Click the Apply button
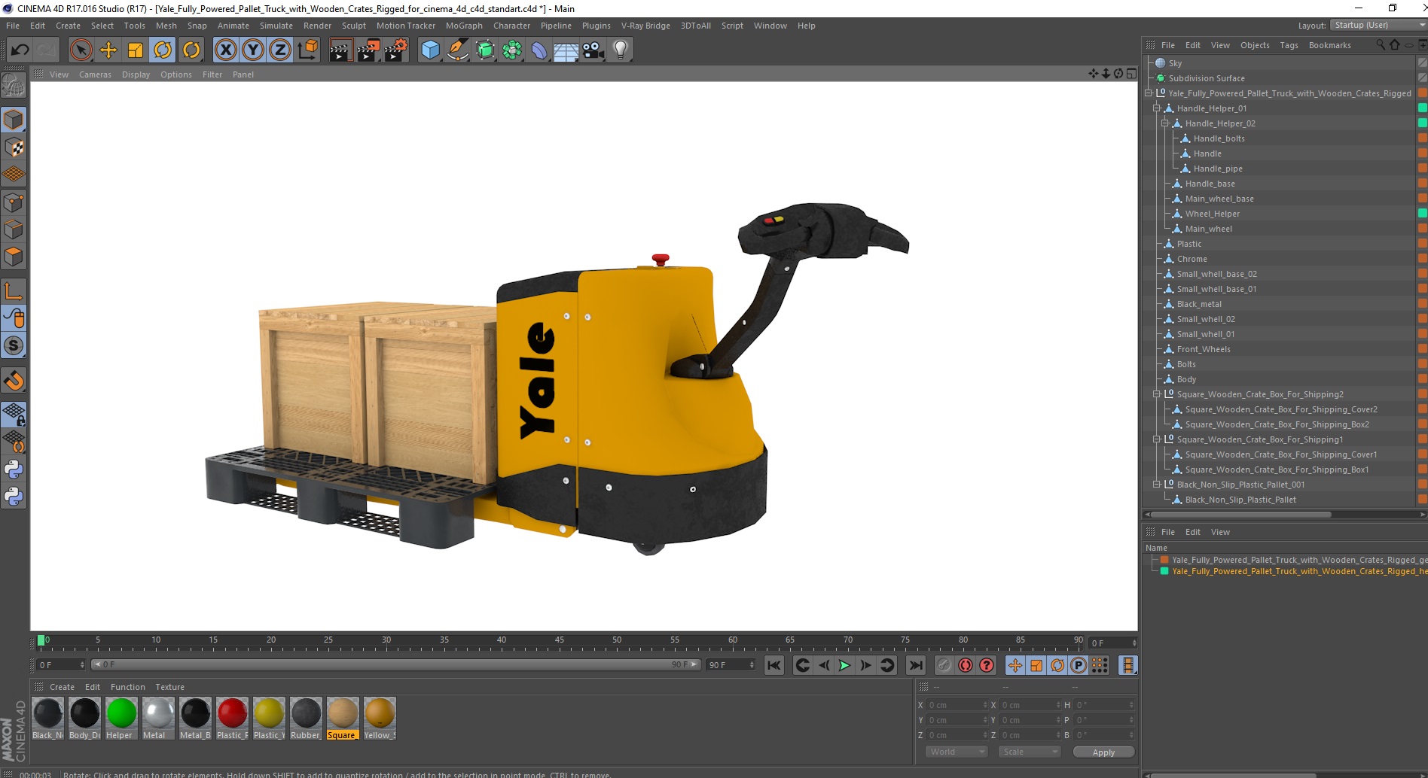The width and height of the screenshot is (1428, 778). coord(1103,752)
